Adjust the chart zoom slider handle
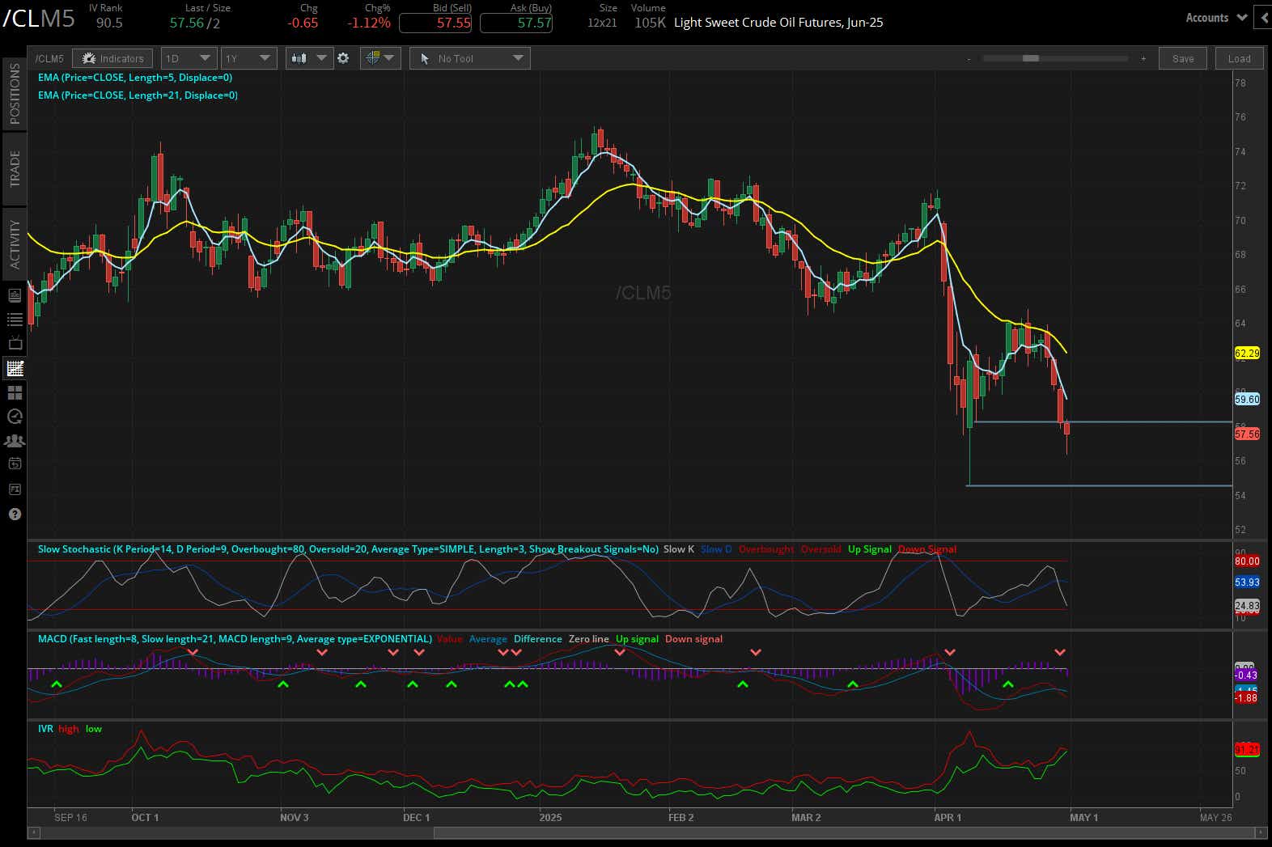The width and height of the screenshot is (1272, 847). pos(1031,58)
